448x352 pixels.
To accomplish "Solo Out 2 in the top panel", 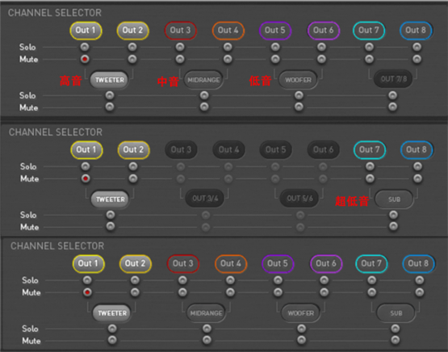I will point(132,47).
